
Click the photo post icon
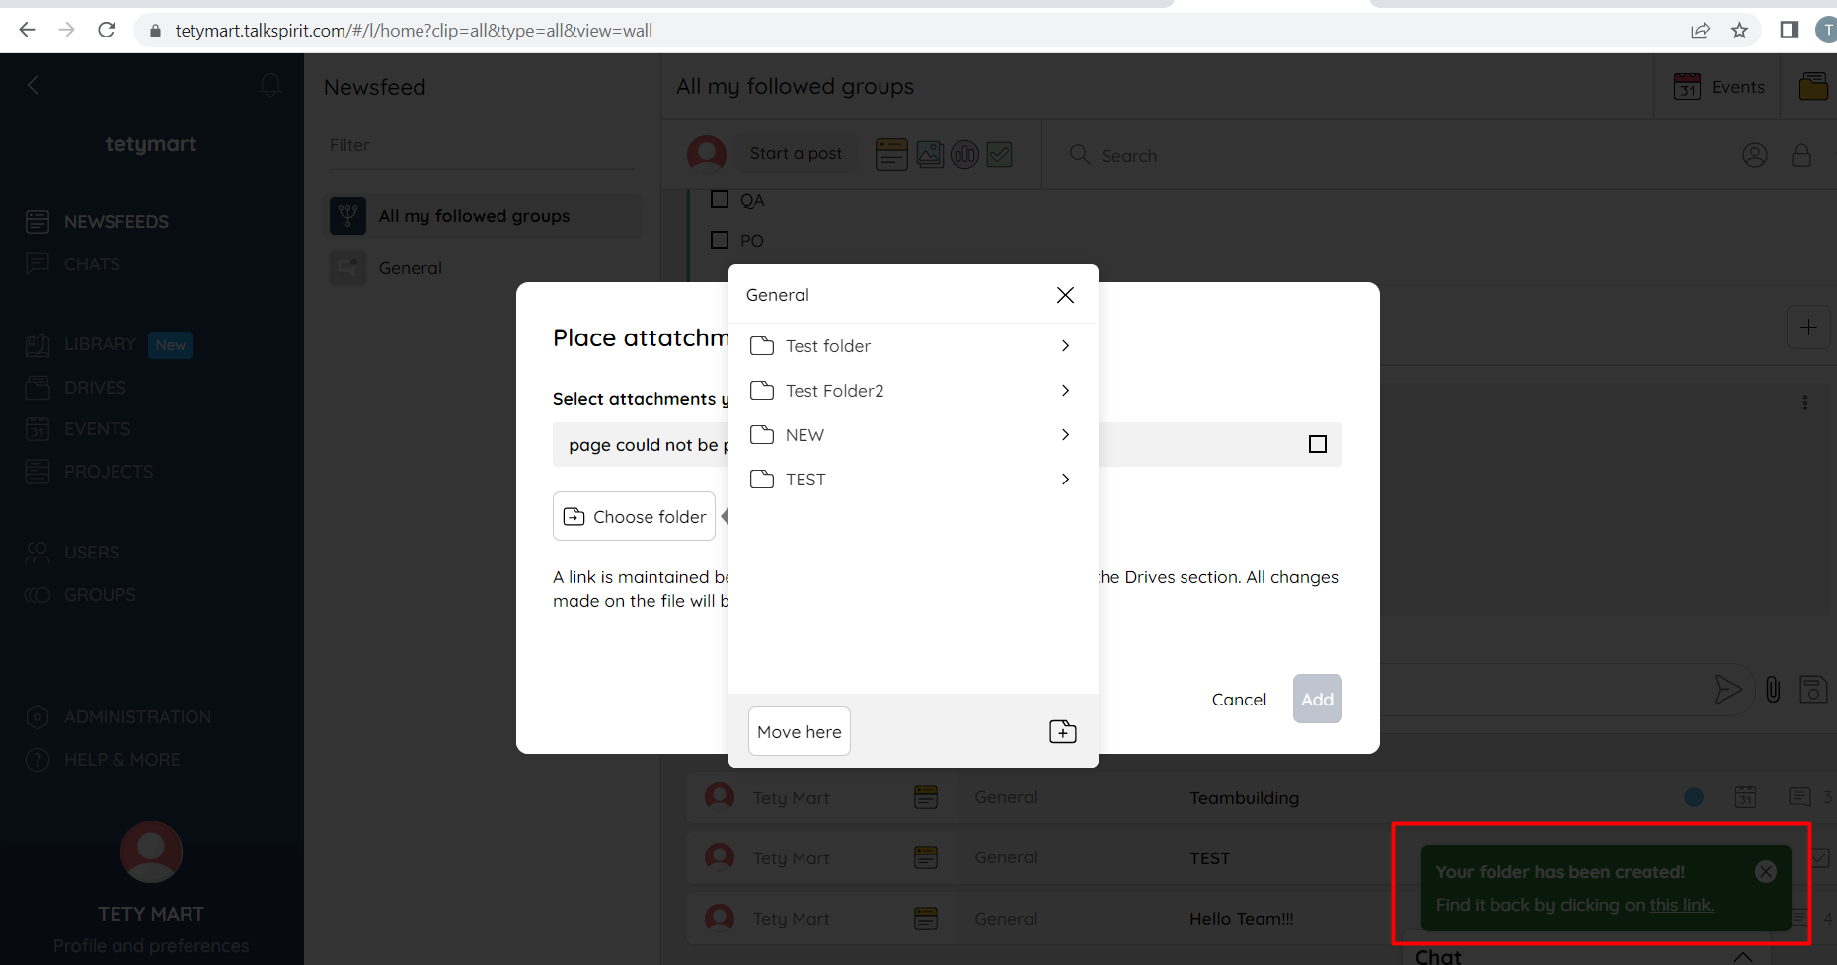point(930,154)
